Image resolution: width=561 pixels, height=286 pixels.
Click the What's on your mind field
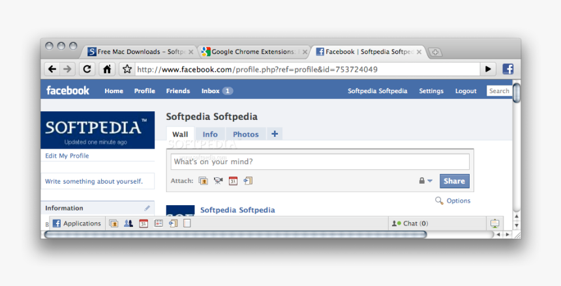[320, 162]
